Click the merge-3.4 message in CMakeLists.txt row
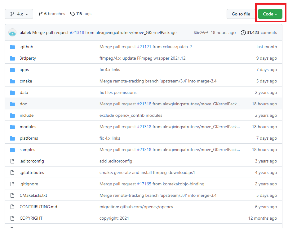This screenshot has height=228, width=288. pos(158,196)
